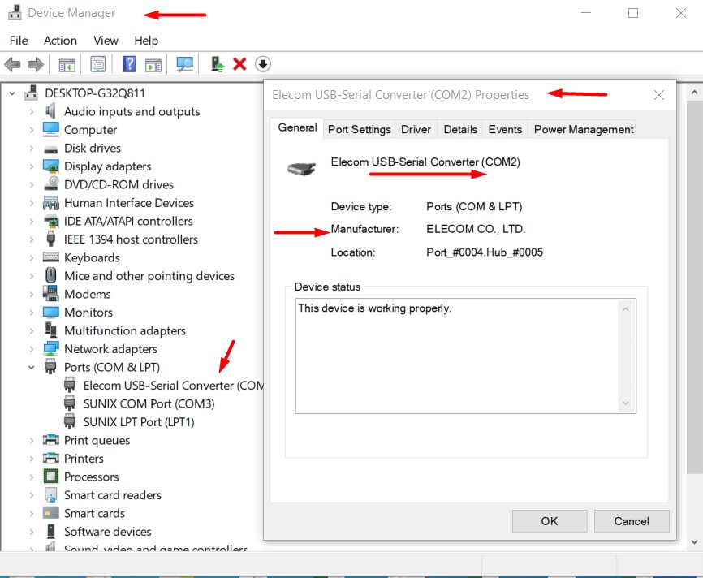Select the Software devices item
This screenshot has width=703, height=578.
(x=108, y=532)
